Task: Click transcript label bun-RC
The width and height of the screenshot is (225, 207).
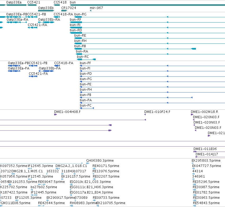Action: 83,57
